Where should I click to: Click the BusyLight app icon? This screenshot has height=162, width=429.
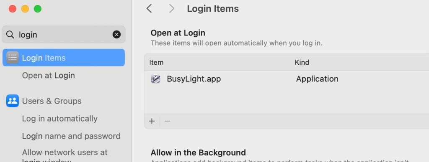155,79
